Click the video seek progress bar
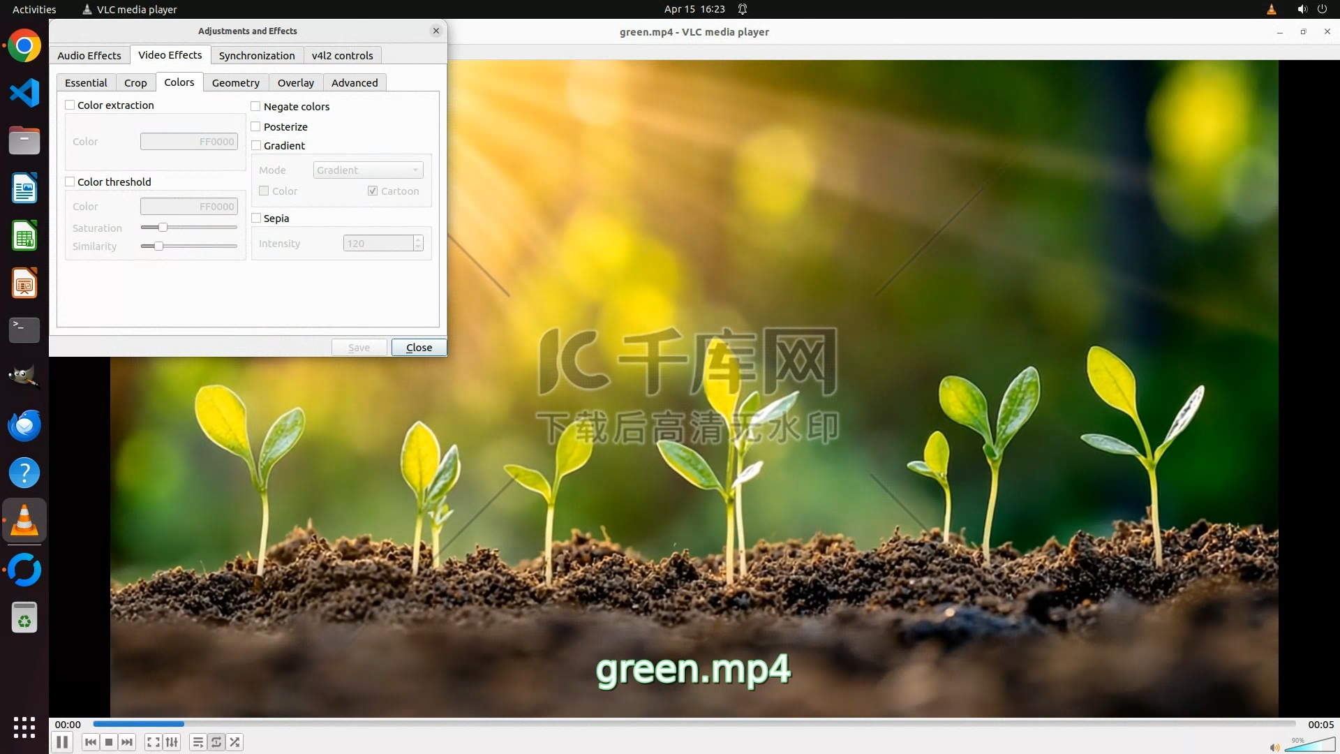Image resolution: width=1340 pixels, height=754 pixels. click(694, 724)
